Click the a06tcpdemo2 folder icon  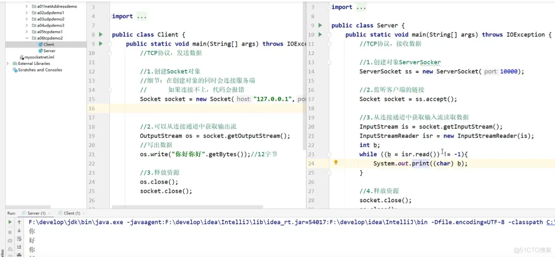34,38
